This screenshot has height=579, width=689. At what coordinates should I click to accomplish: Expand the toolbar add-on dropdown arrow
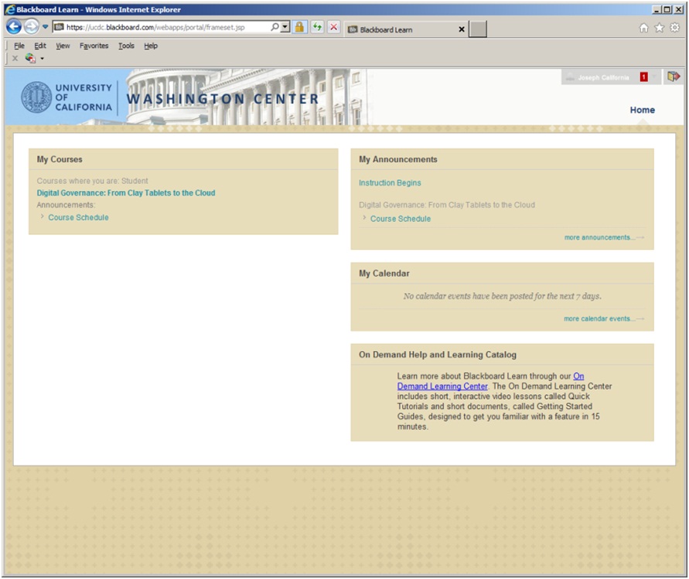click(x=43, y=59)
